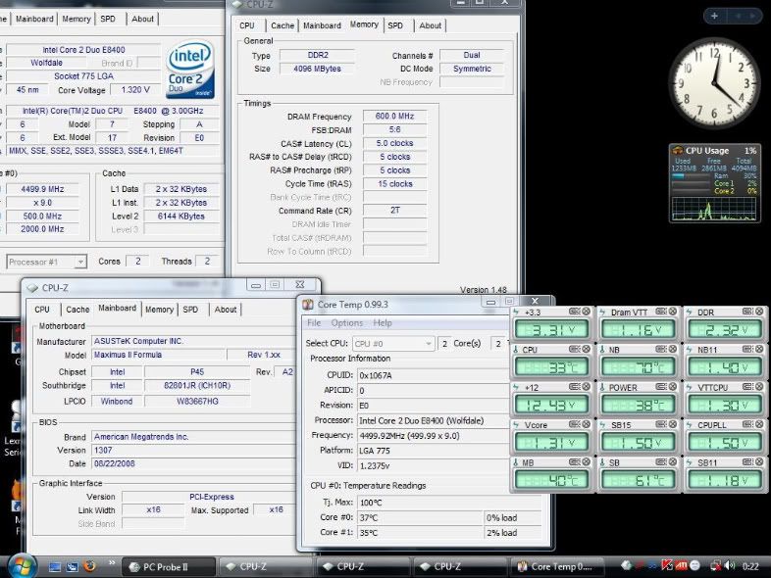Close the CPU temperature monitor tile
771x578 pixels.
coord(587,349)
